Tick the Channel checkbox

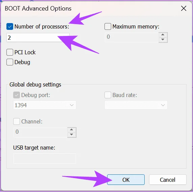tap(17, 121)
